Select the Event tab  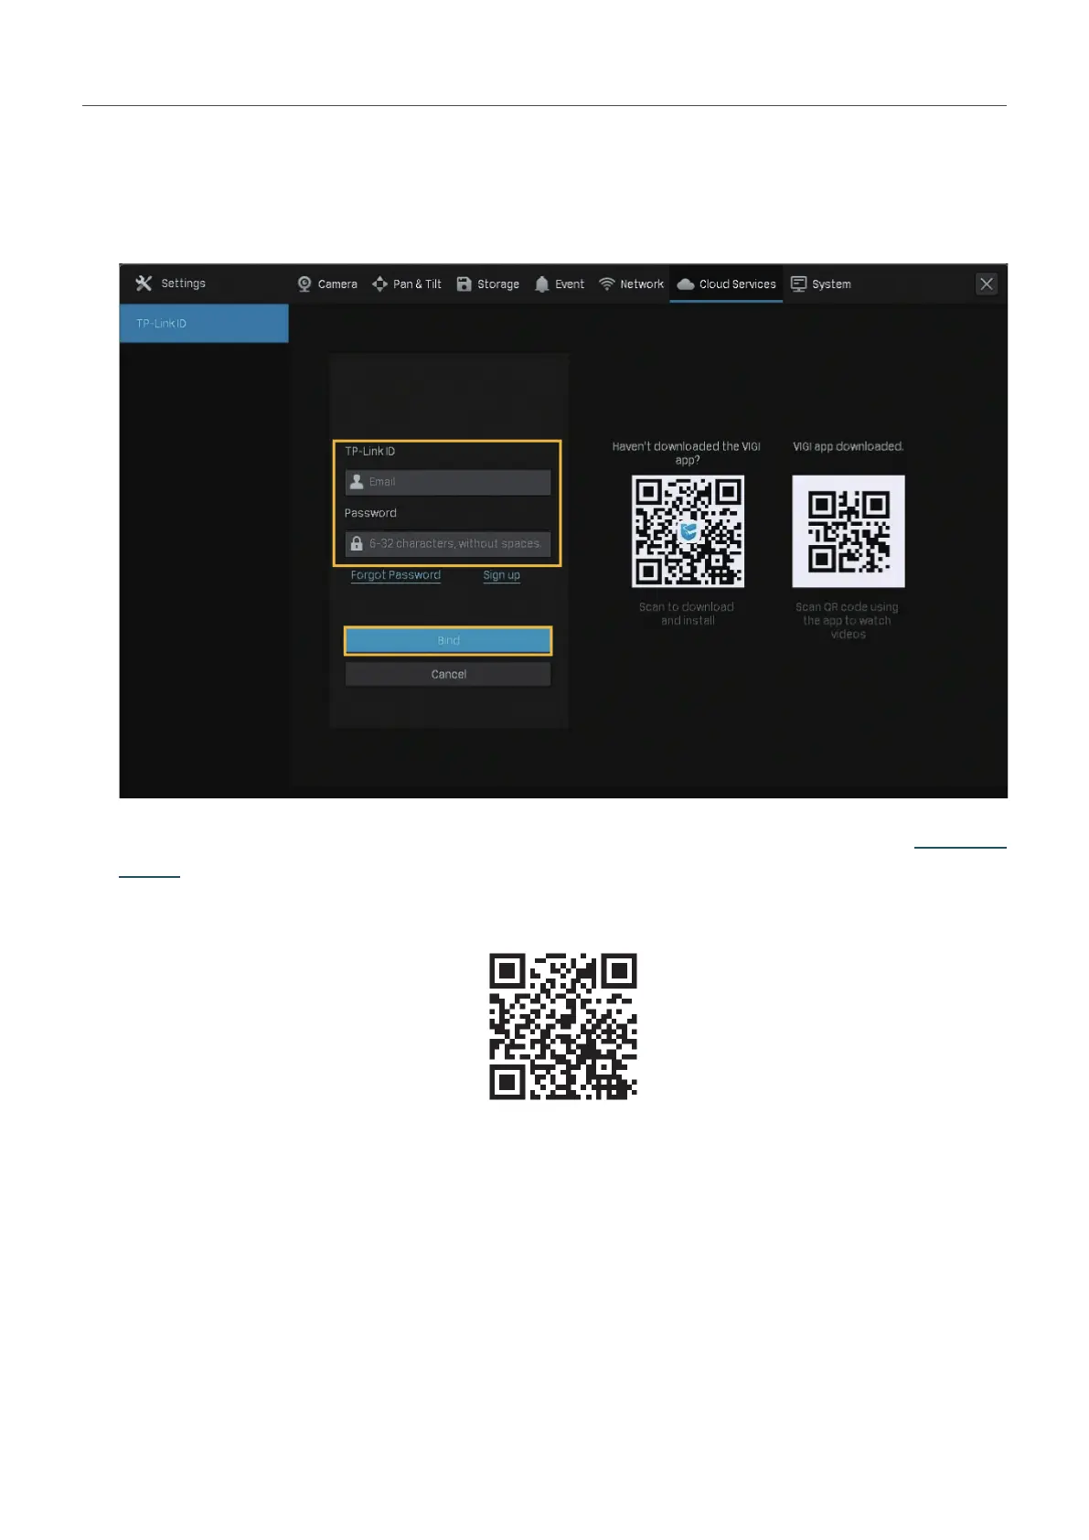coord(559,284)
